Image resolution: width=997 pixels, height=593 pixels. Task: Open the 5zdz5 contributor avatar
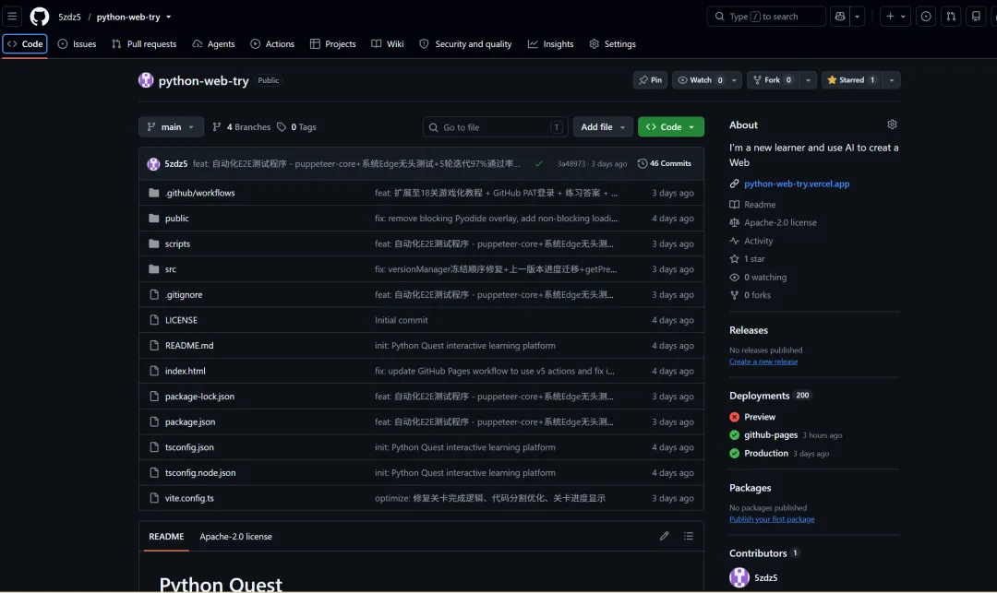click(x=739, y=577)
